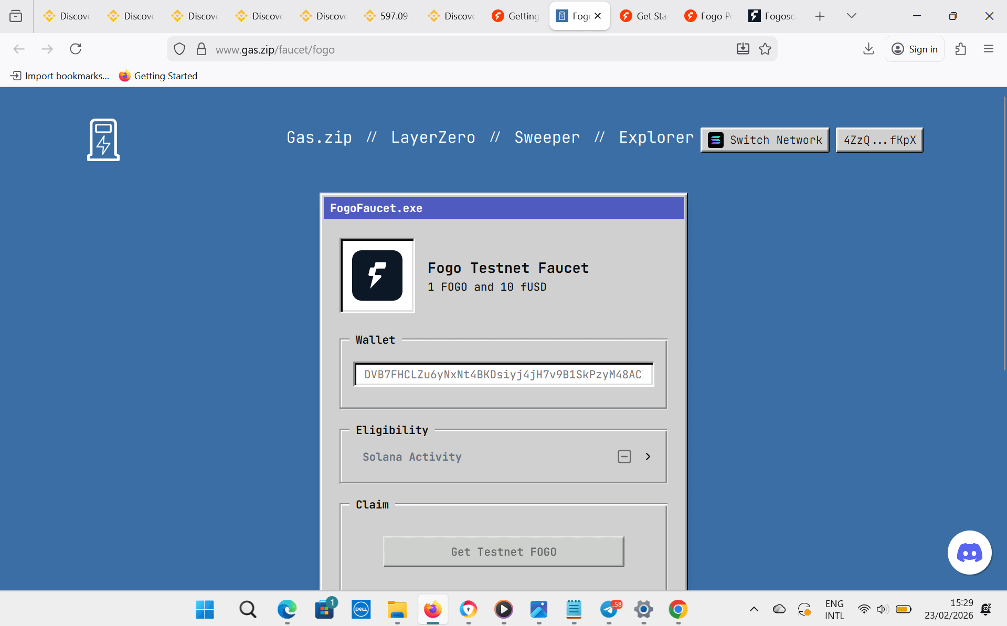
Task: Open the media player taskbar icon
Action: (504, 610)
